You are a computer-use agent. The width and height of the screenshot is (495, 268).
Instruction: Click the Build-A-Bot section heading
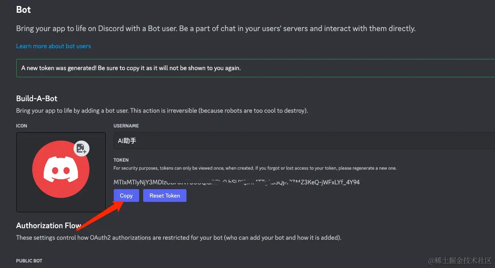(37, 98)
